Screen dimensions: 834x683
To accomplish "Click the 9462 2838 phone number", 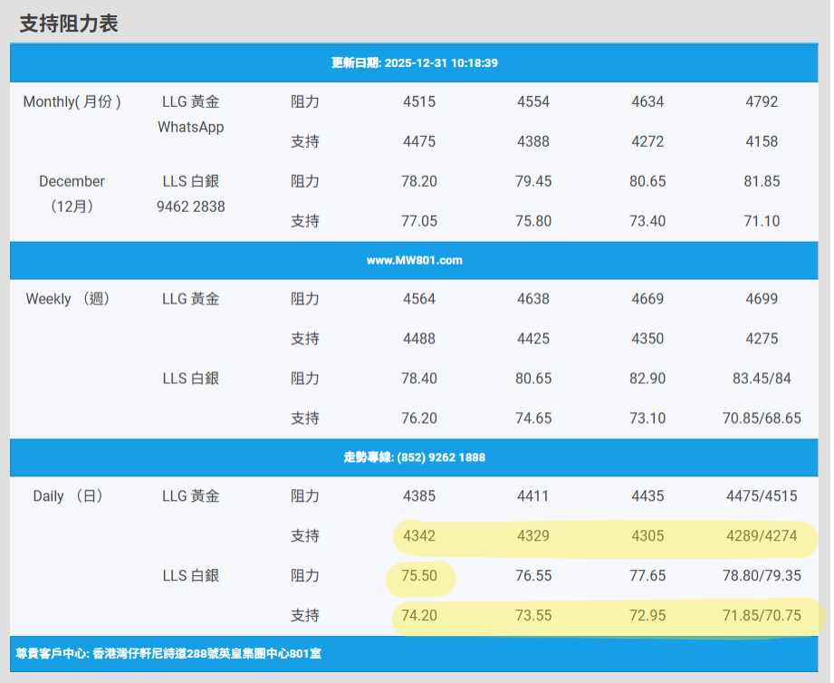I will (190, 207).
